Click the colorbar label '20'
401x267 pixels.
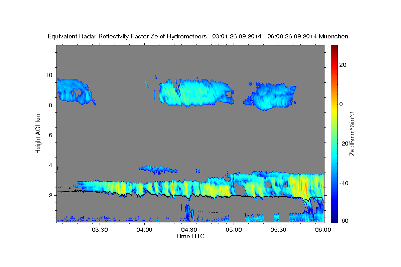(x=342, y=65)
